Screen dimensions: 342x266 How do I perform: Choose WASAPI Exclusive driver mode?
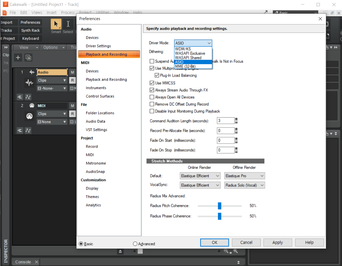[x=193, y=53]
